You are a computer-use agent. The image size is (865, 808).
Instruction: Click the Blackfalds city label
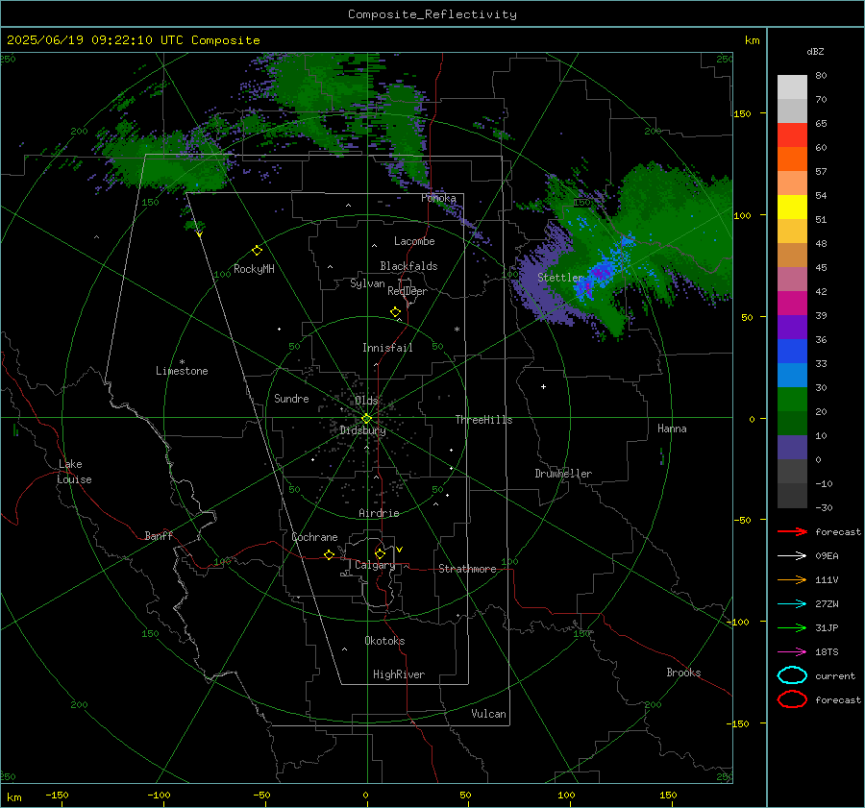coord(408,266)
